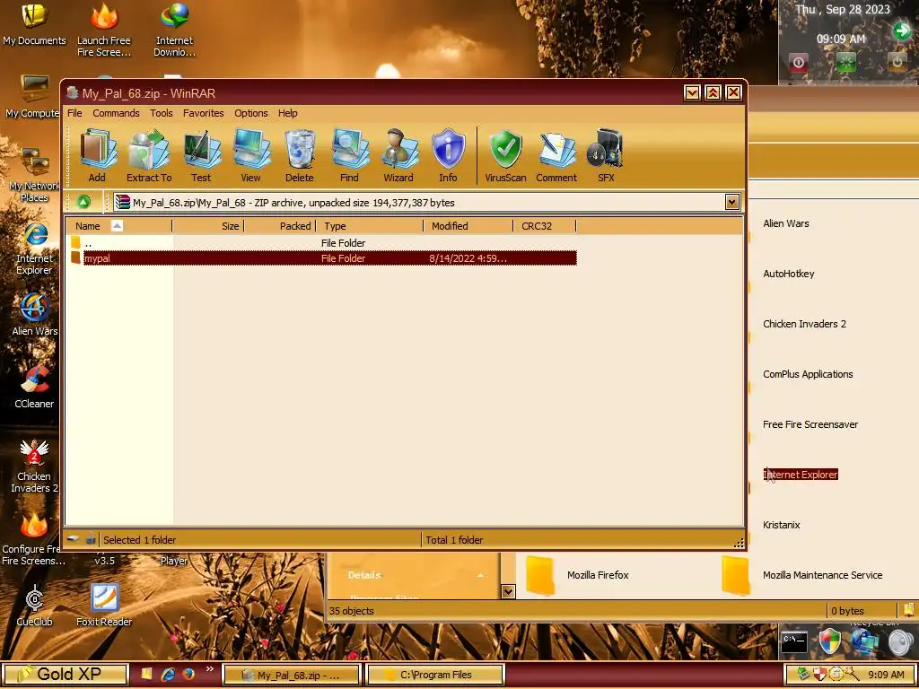Click the SFX toolbar icon
Image resolution: width=919 pixels, height=689 pixels.
[606, 155]
